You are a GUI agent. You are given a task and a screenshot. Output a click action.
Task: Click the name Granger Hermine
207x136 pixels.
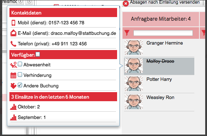(165, 43)
